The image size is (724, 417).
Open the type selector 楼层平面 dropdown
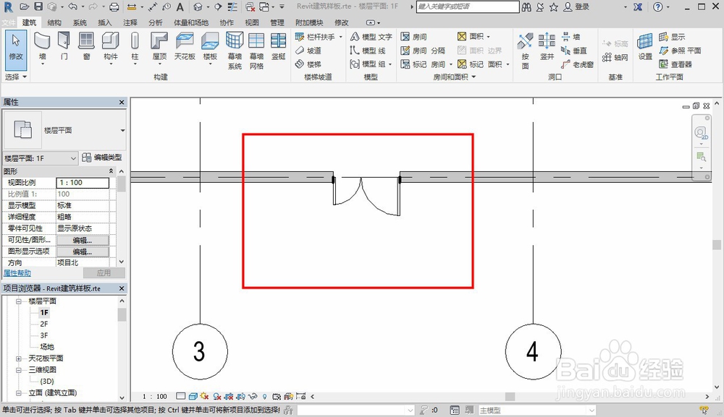click(x=122, y=130)
